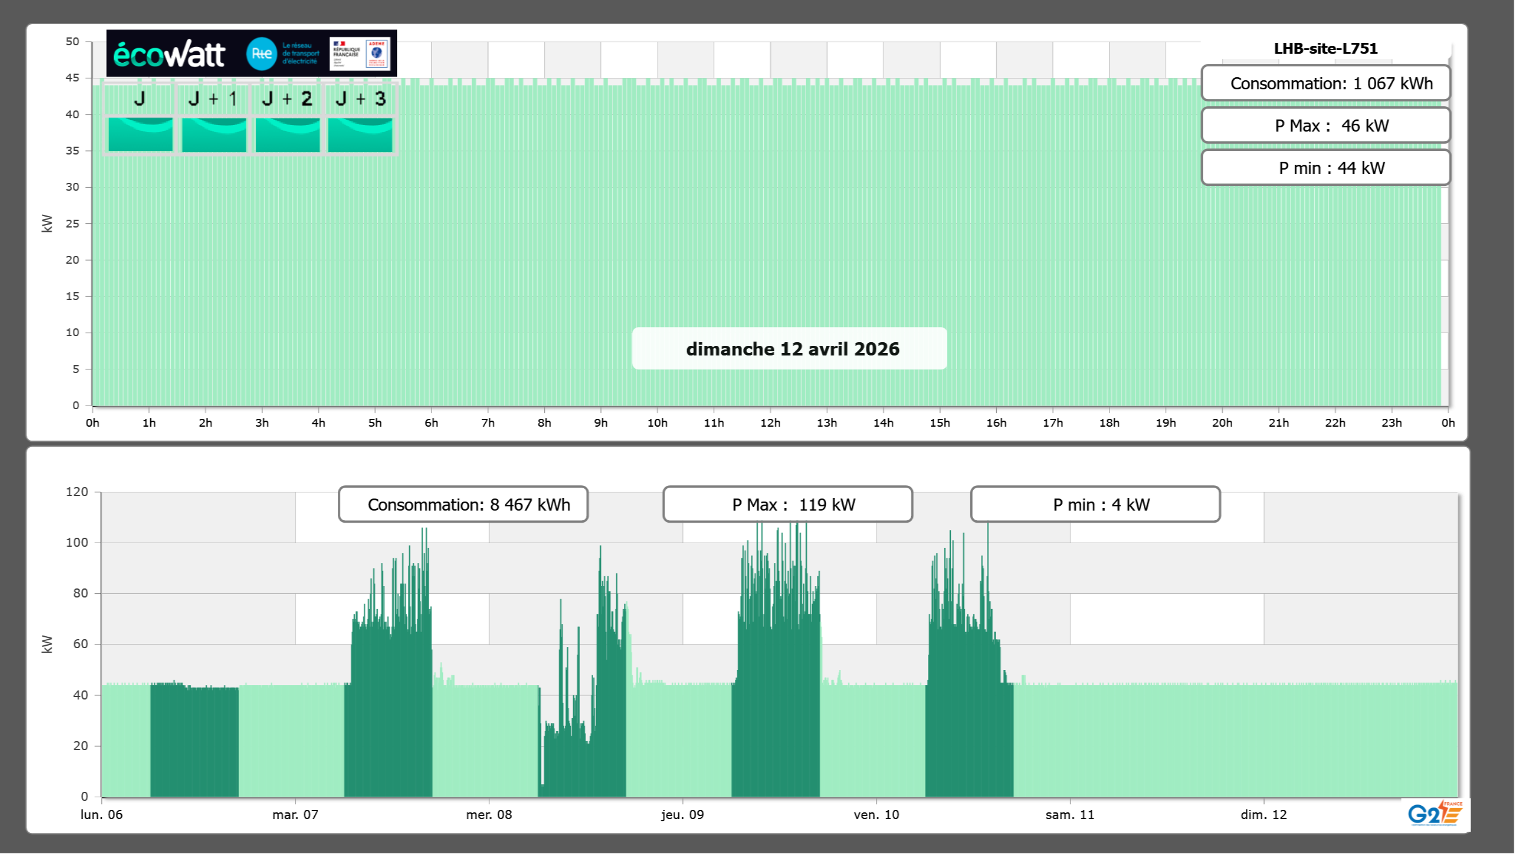Screen dimensions: 1515x854
Task: Click the J + 2 signal icon
Action: tap(287, 134)
